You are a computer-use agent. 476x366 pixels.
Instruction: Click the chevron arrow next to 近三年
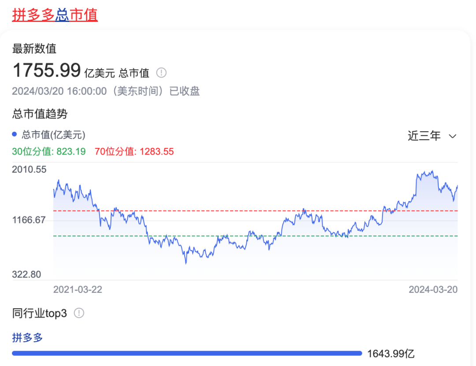[x=453, y=136]
